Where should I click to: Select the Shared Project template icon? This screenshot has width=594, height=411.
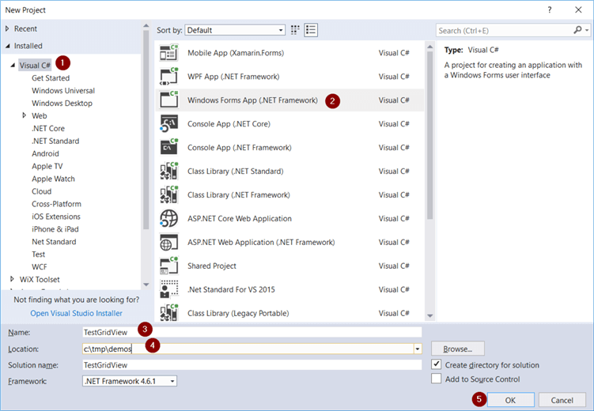pos(168,266)
